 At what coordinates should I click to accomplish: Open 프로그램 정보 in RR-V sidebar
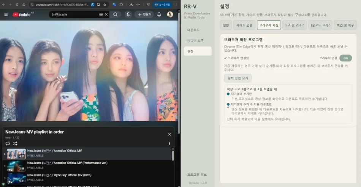198,174
